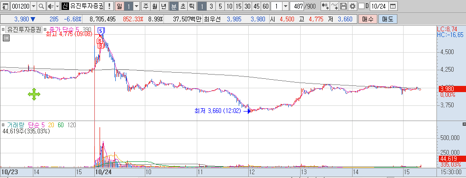Click the lower red B buy marker
466x178 pixels.
click(101, 46)
